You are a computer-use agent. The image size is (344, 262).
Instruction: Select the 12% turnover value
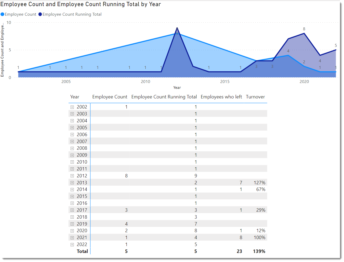[x=261, y=231]
